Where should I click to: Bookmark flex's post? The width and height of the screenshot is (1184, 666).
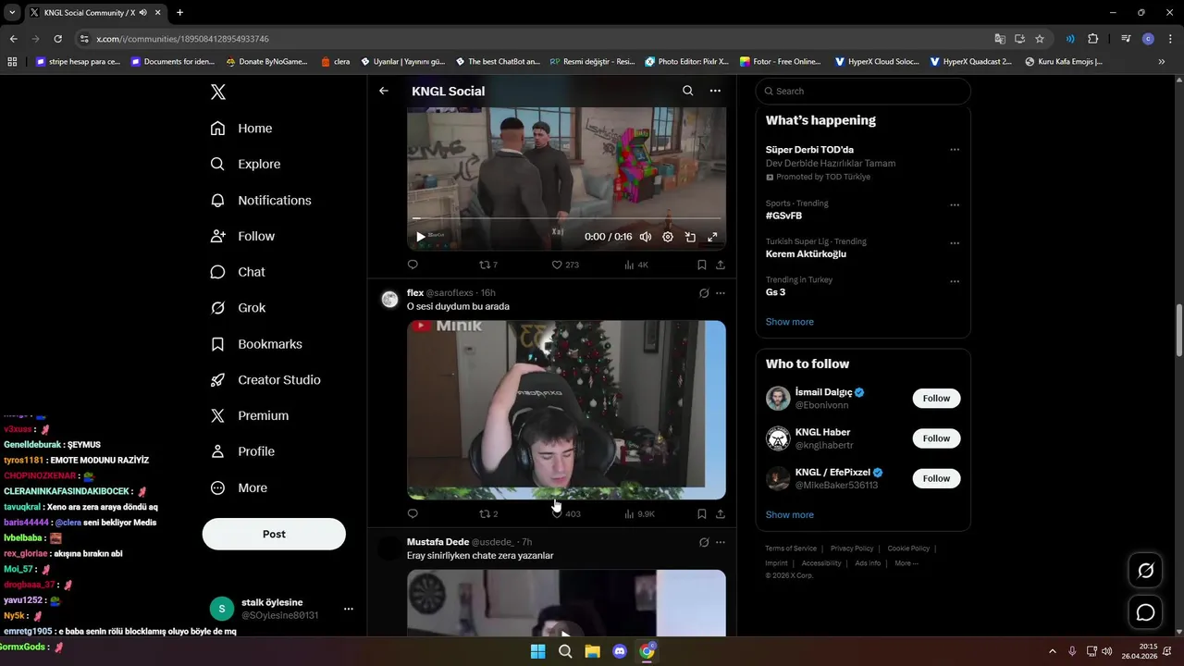coord(702,514)
